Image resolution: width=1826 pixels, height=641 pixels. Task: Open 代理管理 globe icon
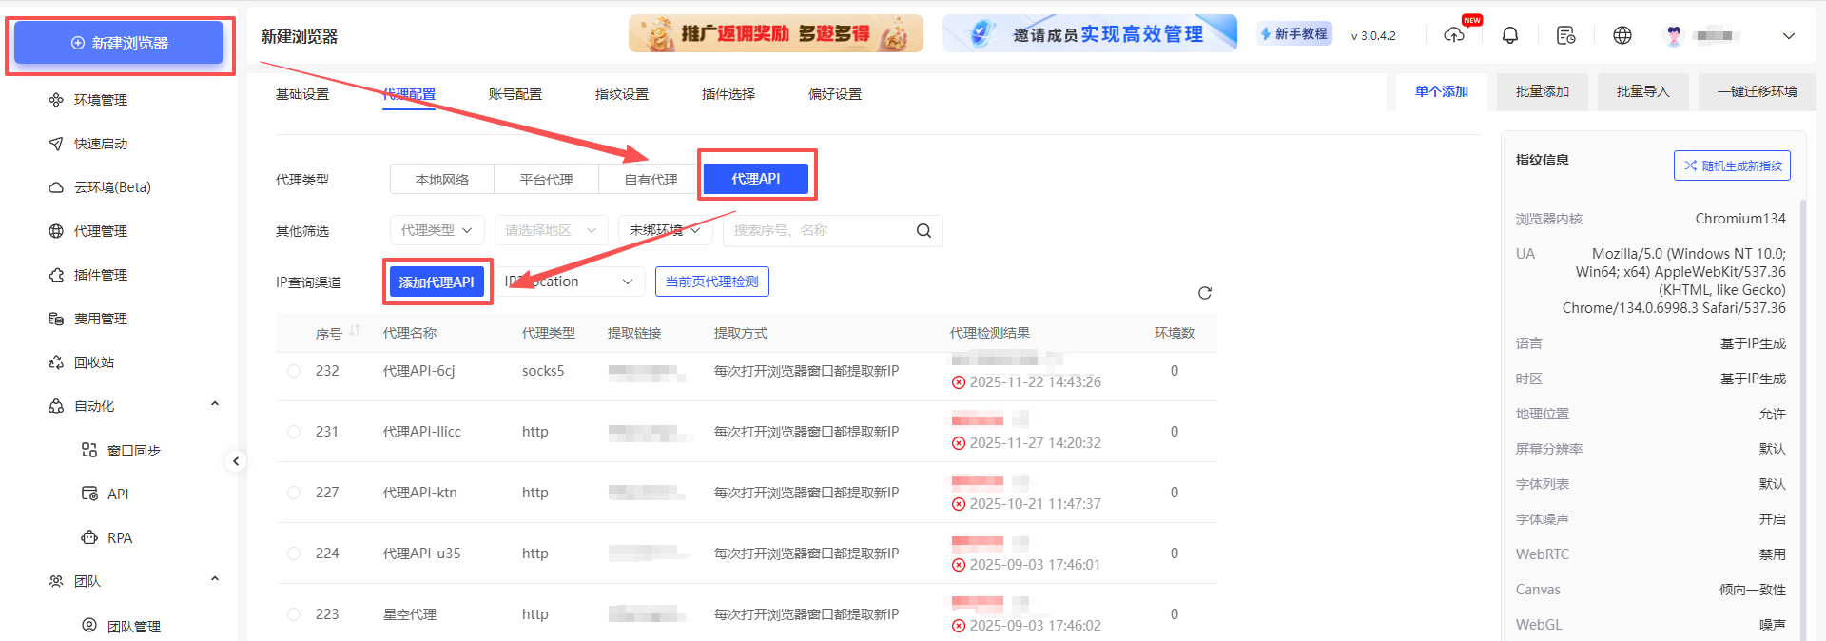coord(56,231)
